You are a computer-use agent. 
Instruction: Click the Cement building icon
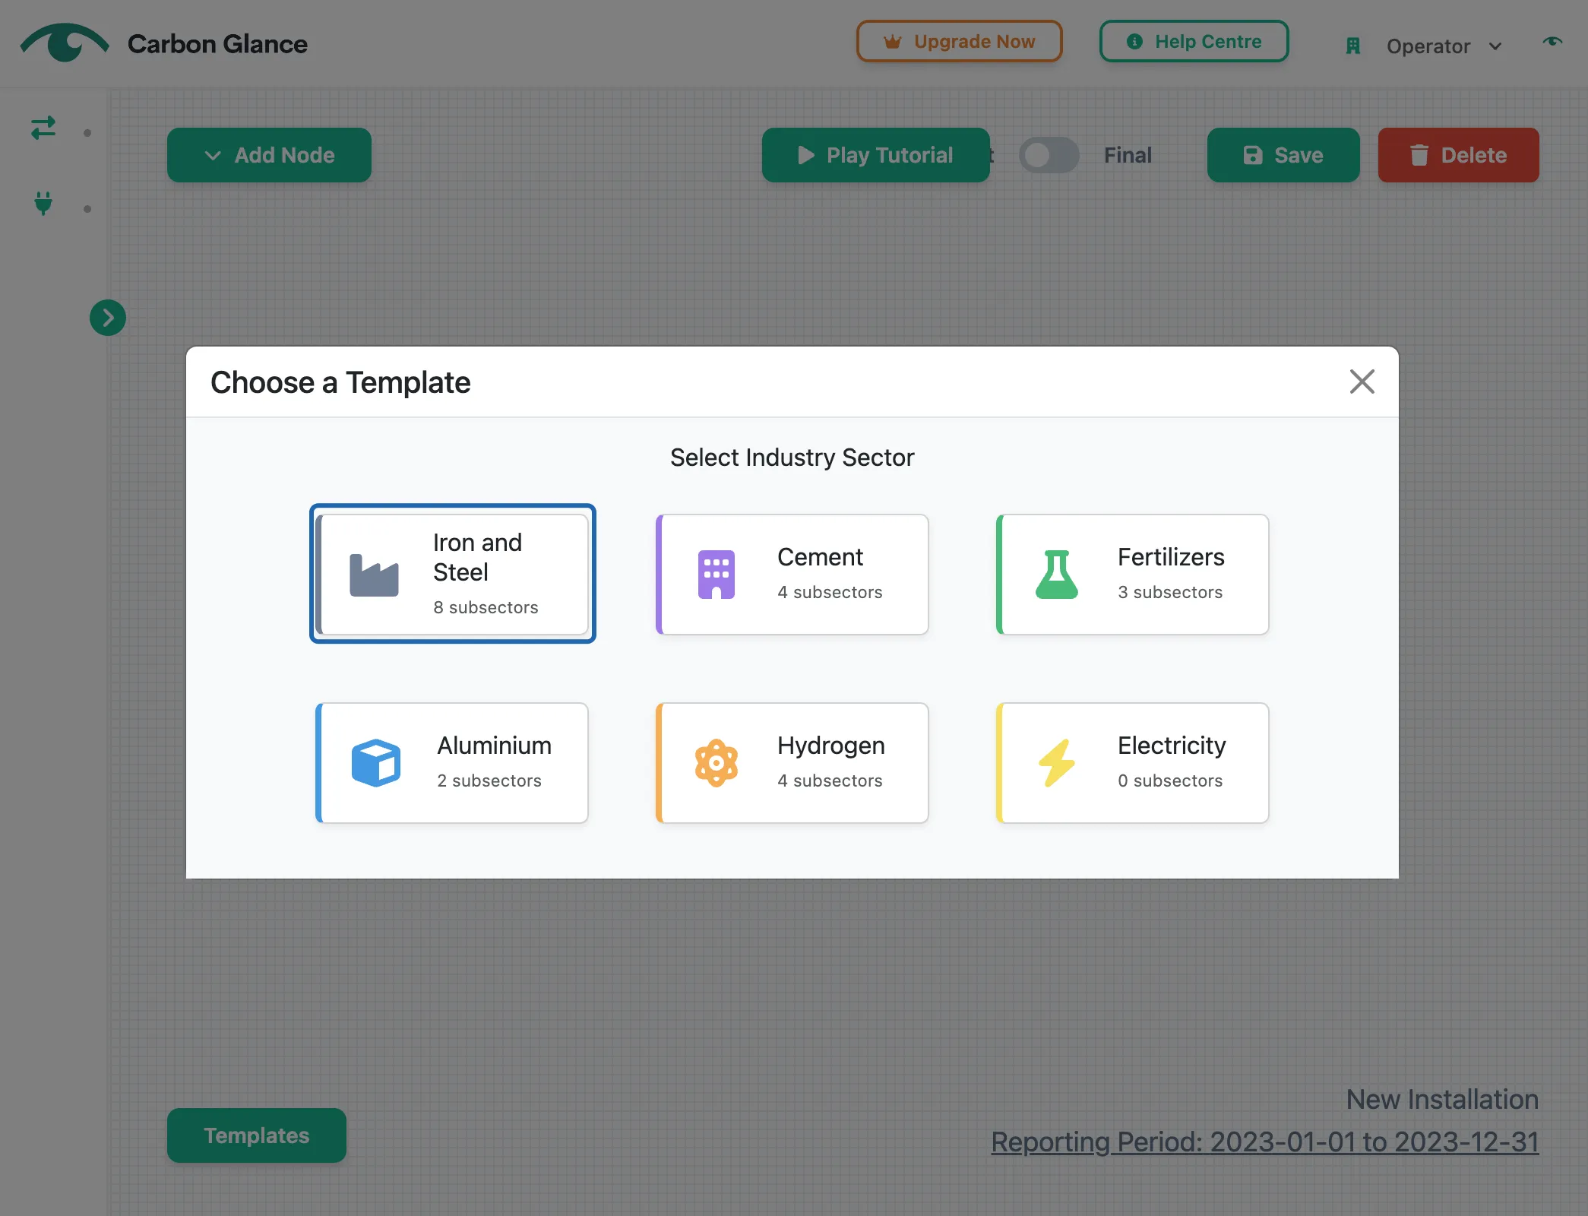[x=716, y=575]
